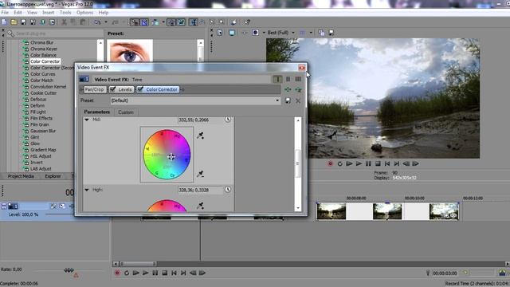Click Split Screen View icon in preview
The height and width of the screenshot is (287, 510).
click(255, 33)
